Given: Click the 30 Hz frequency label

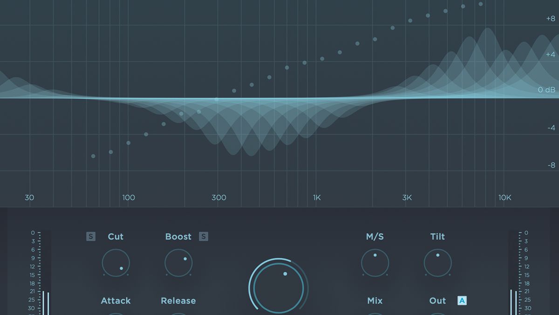Looking at the screenshot, I should (x=29, y=198).
